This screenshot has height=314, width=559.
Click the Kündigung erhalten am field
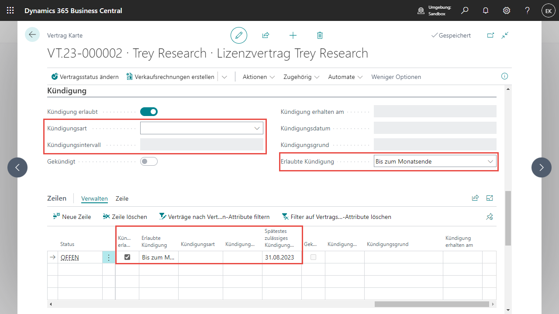[435, 112]
